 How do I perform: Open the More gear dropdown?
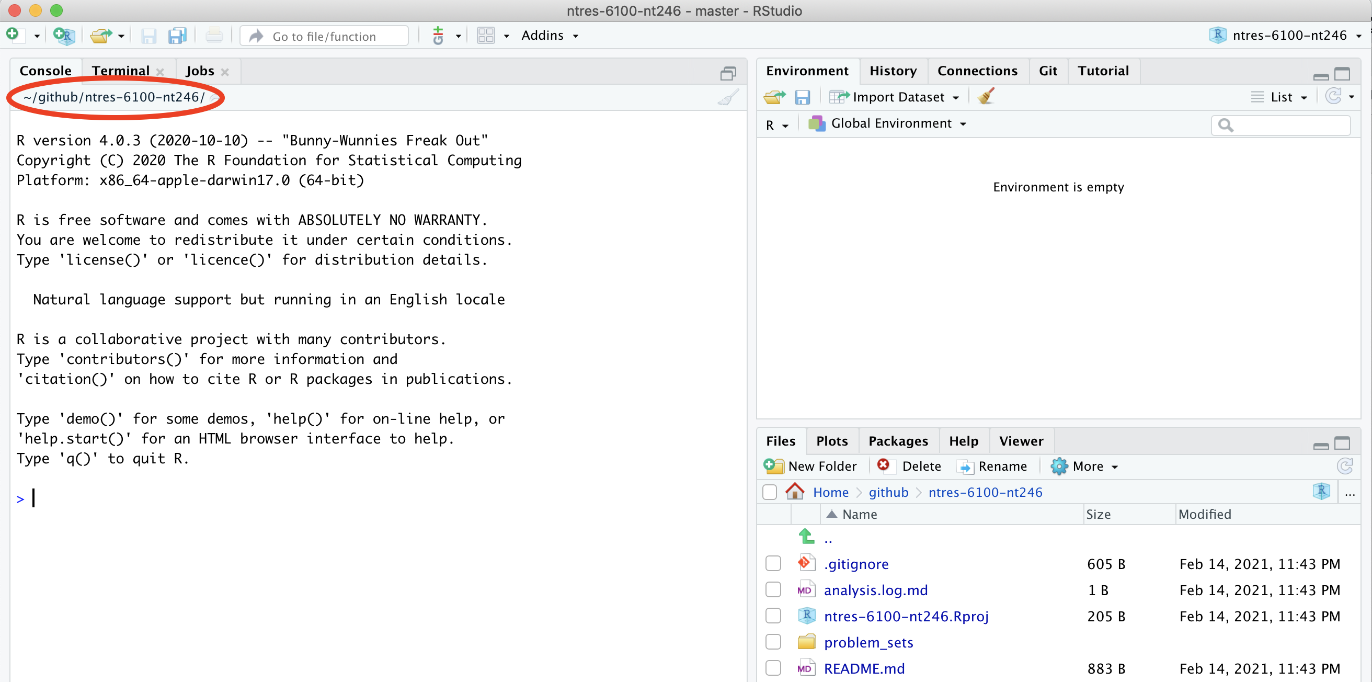[1084, 466]
